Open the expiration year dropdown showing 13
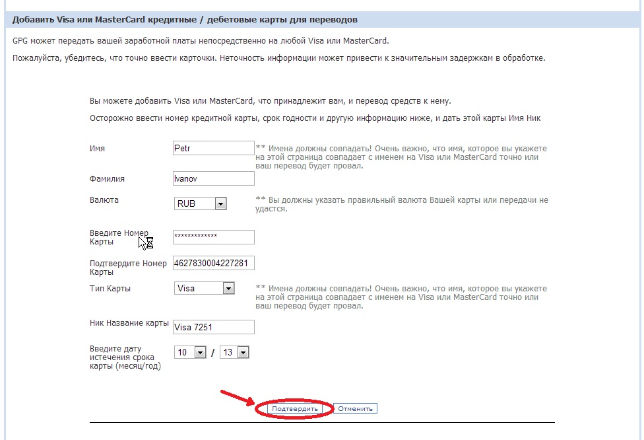The image size is (644, 440). point(234,352)
